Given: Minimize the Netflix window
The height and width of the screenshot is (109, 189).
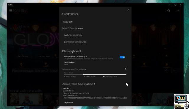Looking at the screenshot, I should pos(170,5).
